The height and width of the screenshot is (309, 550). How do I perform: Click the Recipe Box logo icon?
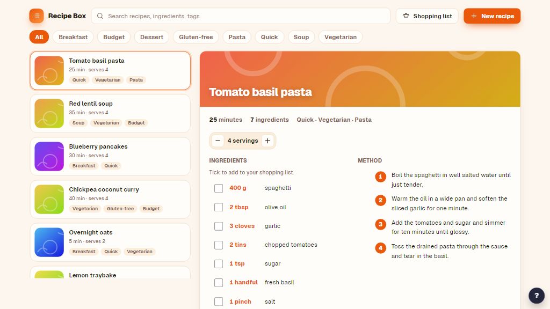tap(37, 16)
